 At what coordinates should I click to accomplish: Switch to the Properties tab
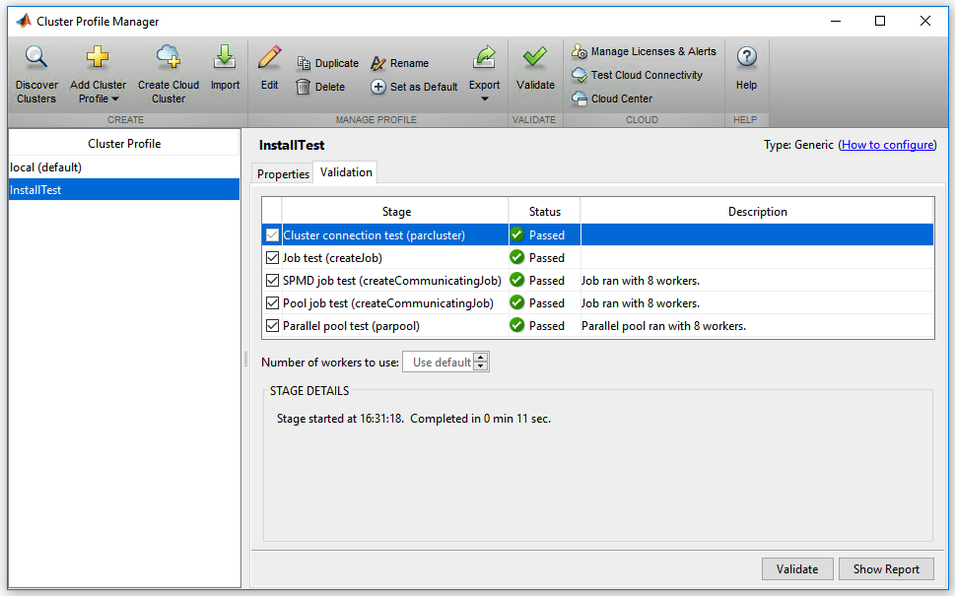tap(283, 173)
